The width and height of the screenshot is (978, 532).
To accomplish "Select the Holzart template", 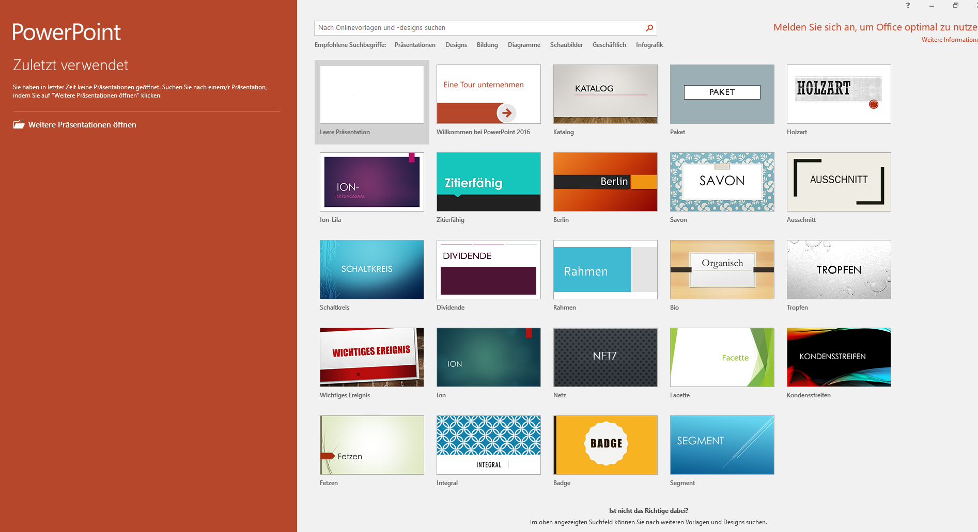I will click(x=838, y=94).
